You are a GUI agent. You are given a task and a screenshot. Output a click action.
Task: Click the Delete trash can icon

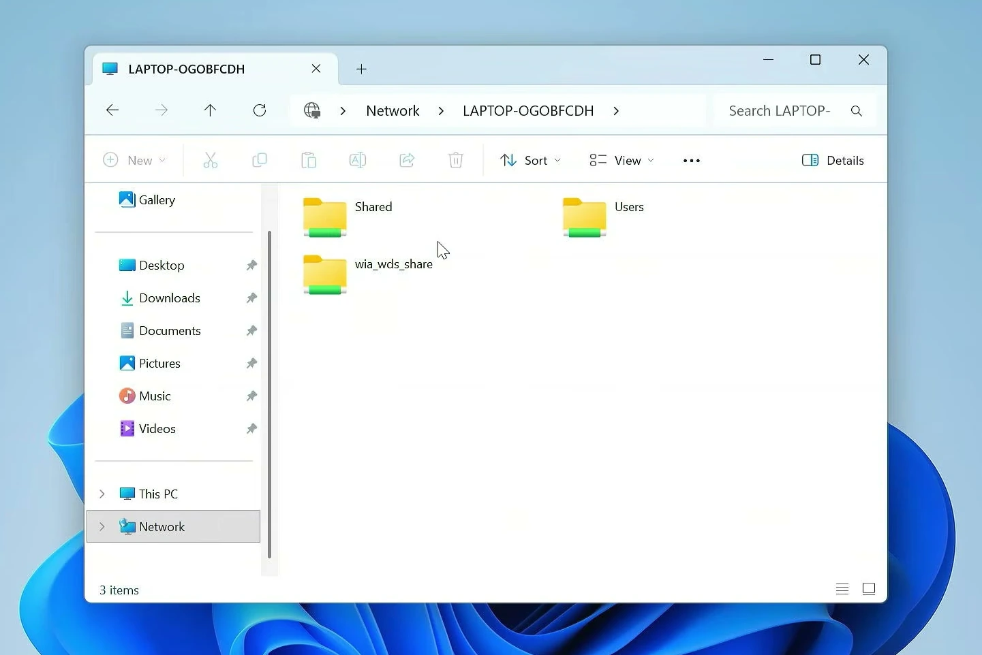456,161
